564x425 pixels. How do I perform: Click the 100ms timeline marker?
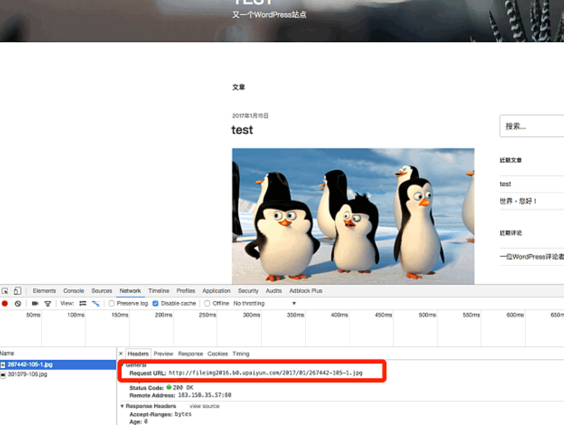pos(76,315)
